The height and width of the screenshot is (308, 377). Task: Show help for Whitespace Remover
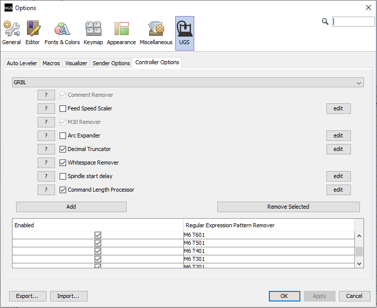tap(46, 163)
